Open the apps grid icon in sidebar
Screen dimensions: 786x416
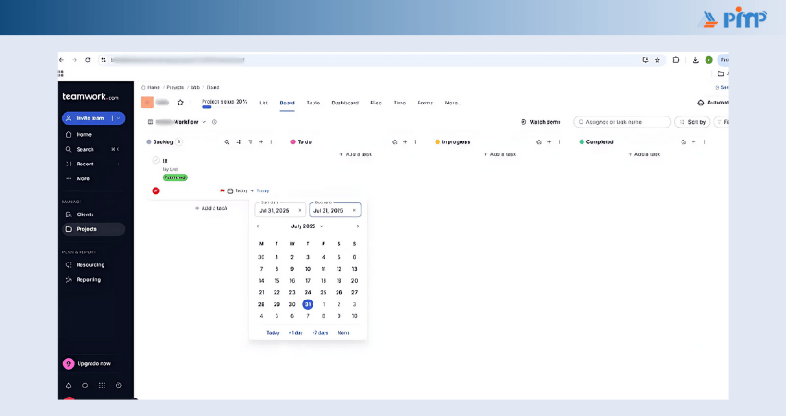tap(102, 385)
